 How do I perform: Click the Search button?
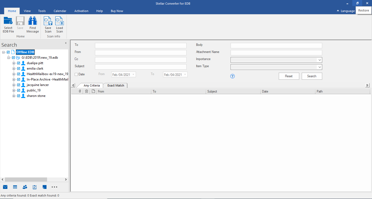click(312, 76)
